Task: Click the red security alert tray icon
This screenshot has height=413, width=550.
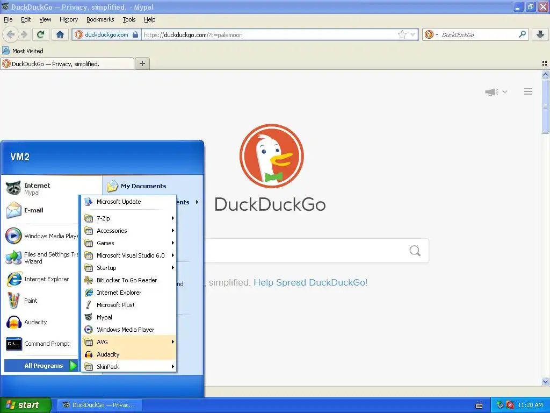Action: tap(510, 405)
